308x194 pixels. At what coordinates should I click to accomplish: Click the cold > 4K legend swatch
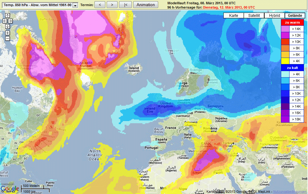coord(285,74)
